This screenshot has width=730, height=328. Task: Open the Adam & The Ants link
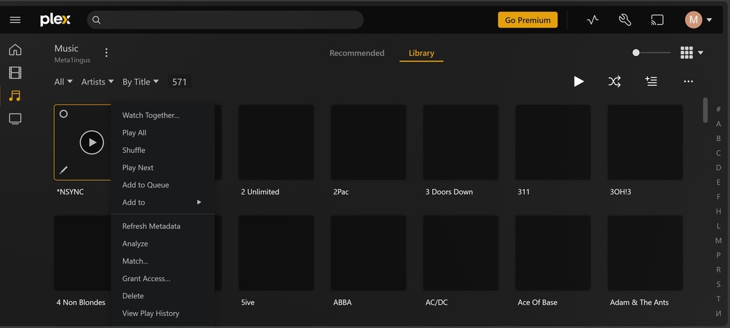click(x=639, y=302)
